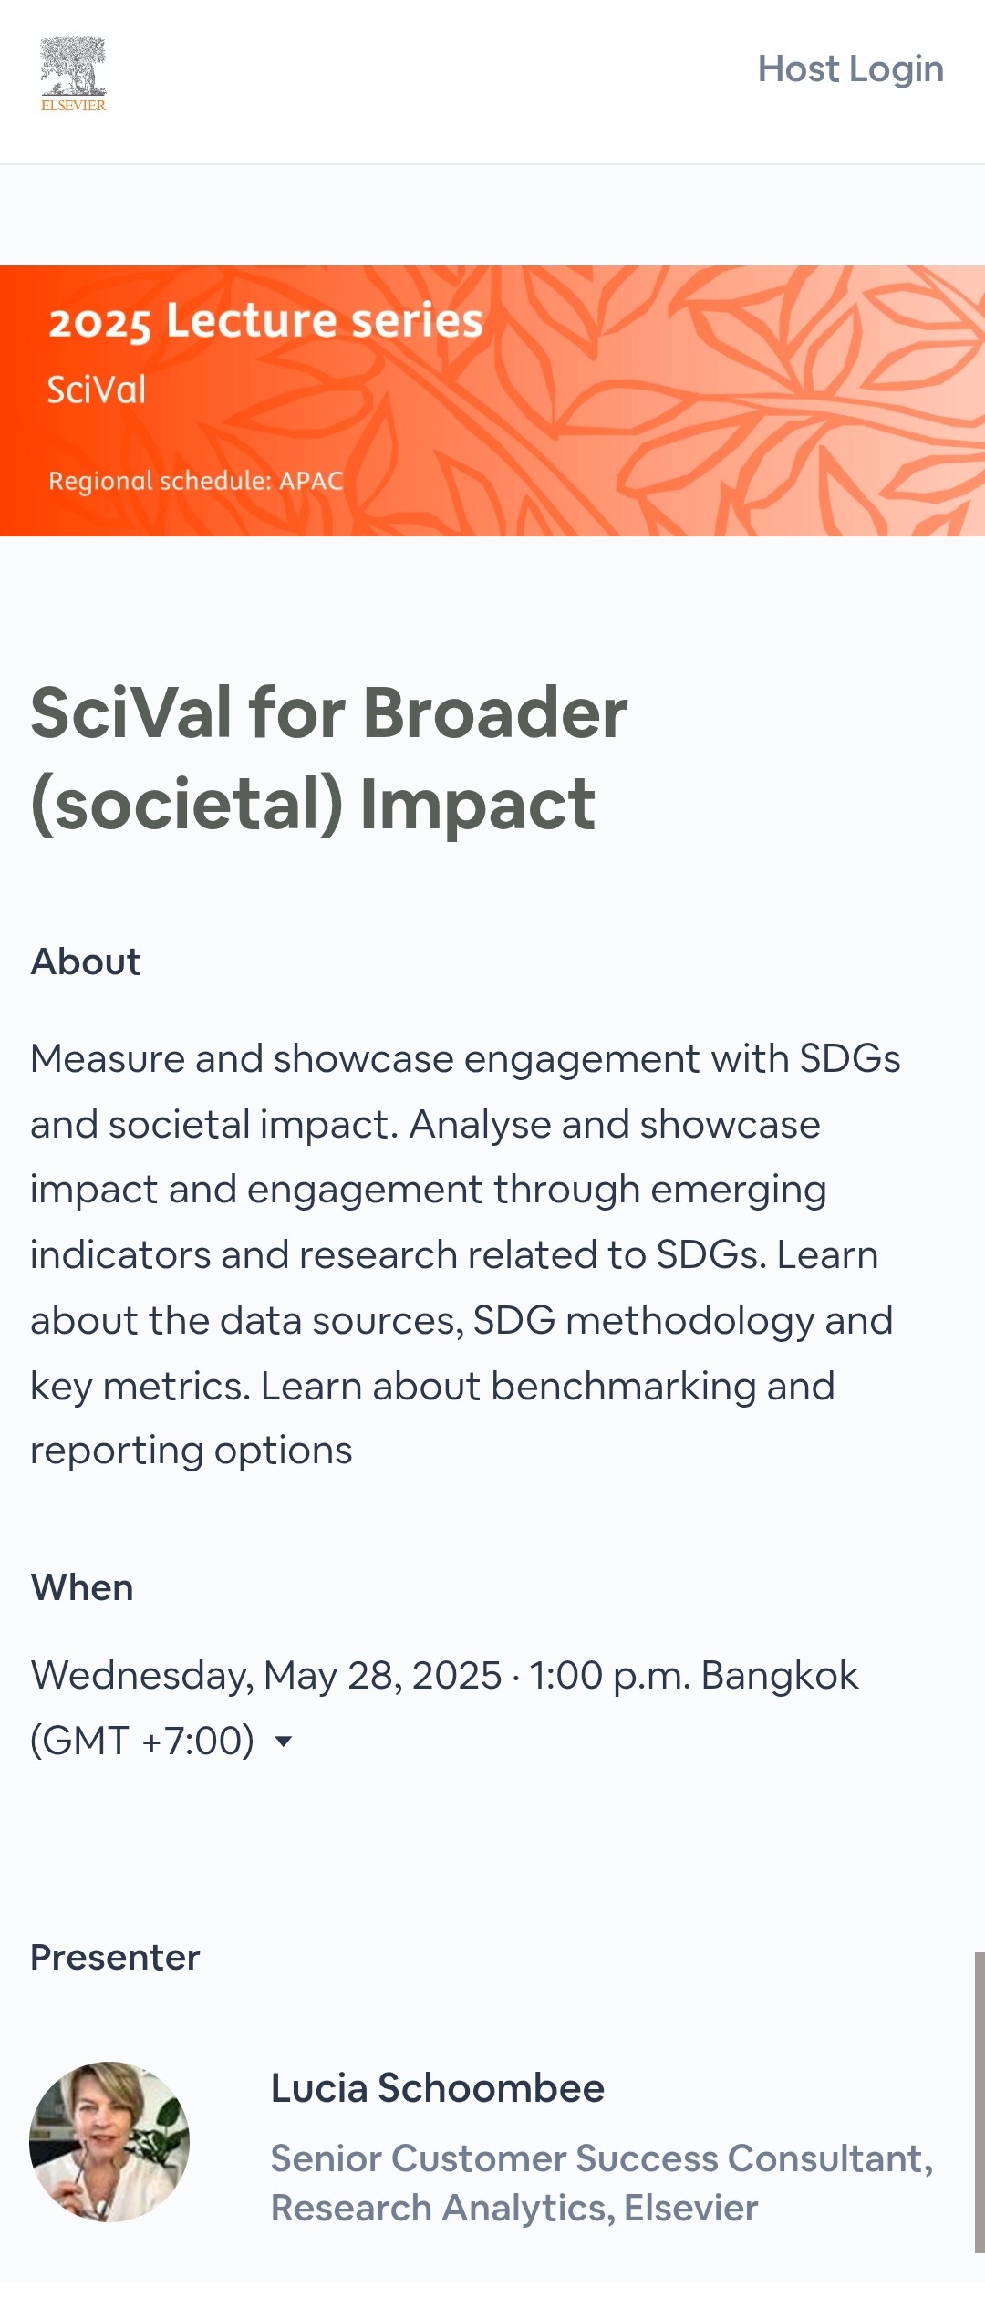Click the ELSEVIER wordmark under logo
985x2319 pixels.
pos(74,106)
